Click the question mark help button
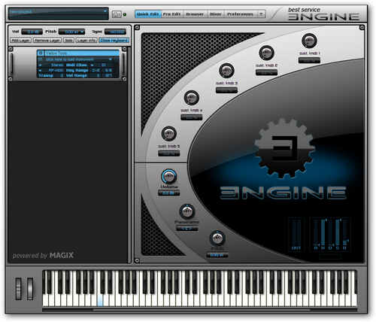This screenshot has width=376, height=322. tap(261, 14)
